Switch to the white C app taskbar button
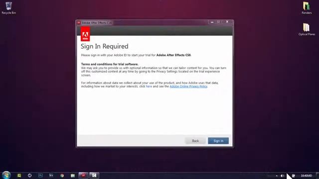Viewport: 319px width, 179px height. [x=94, y=176]
